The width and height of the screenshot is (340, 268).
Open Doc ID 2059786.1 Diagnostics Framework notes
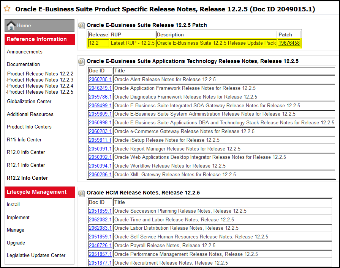(x=100, y=97)
